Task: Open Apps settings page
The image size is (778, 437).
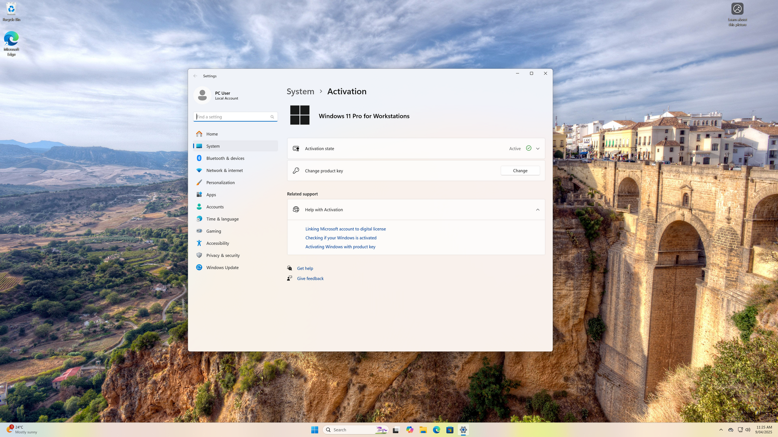Action: [x=235, y=195]
